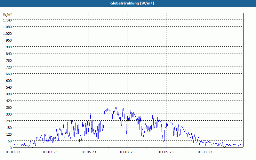The image size is (256, 160).
Task: Click the 01.07.23 date label
Action: 127,152
